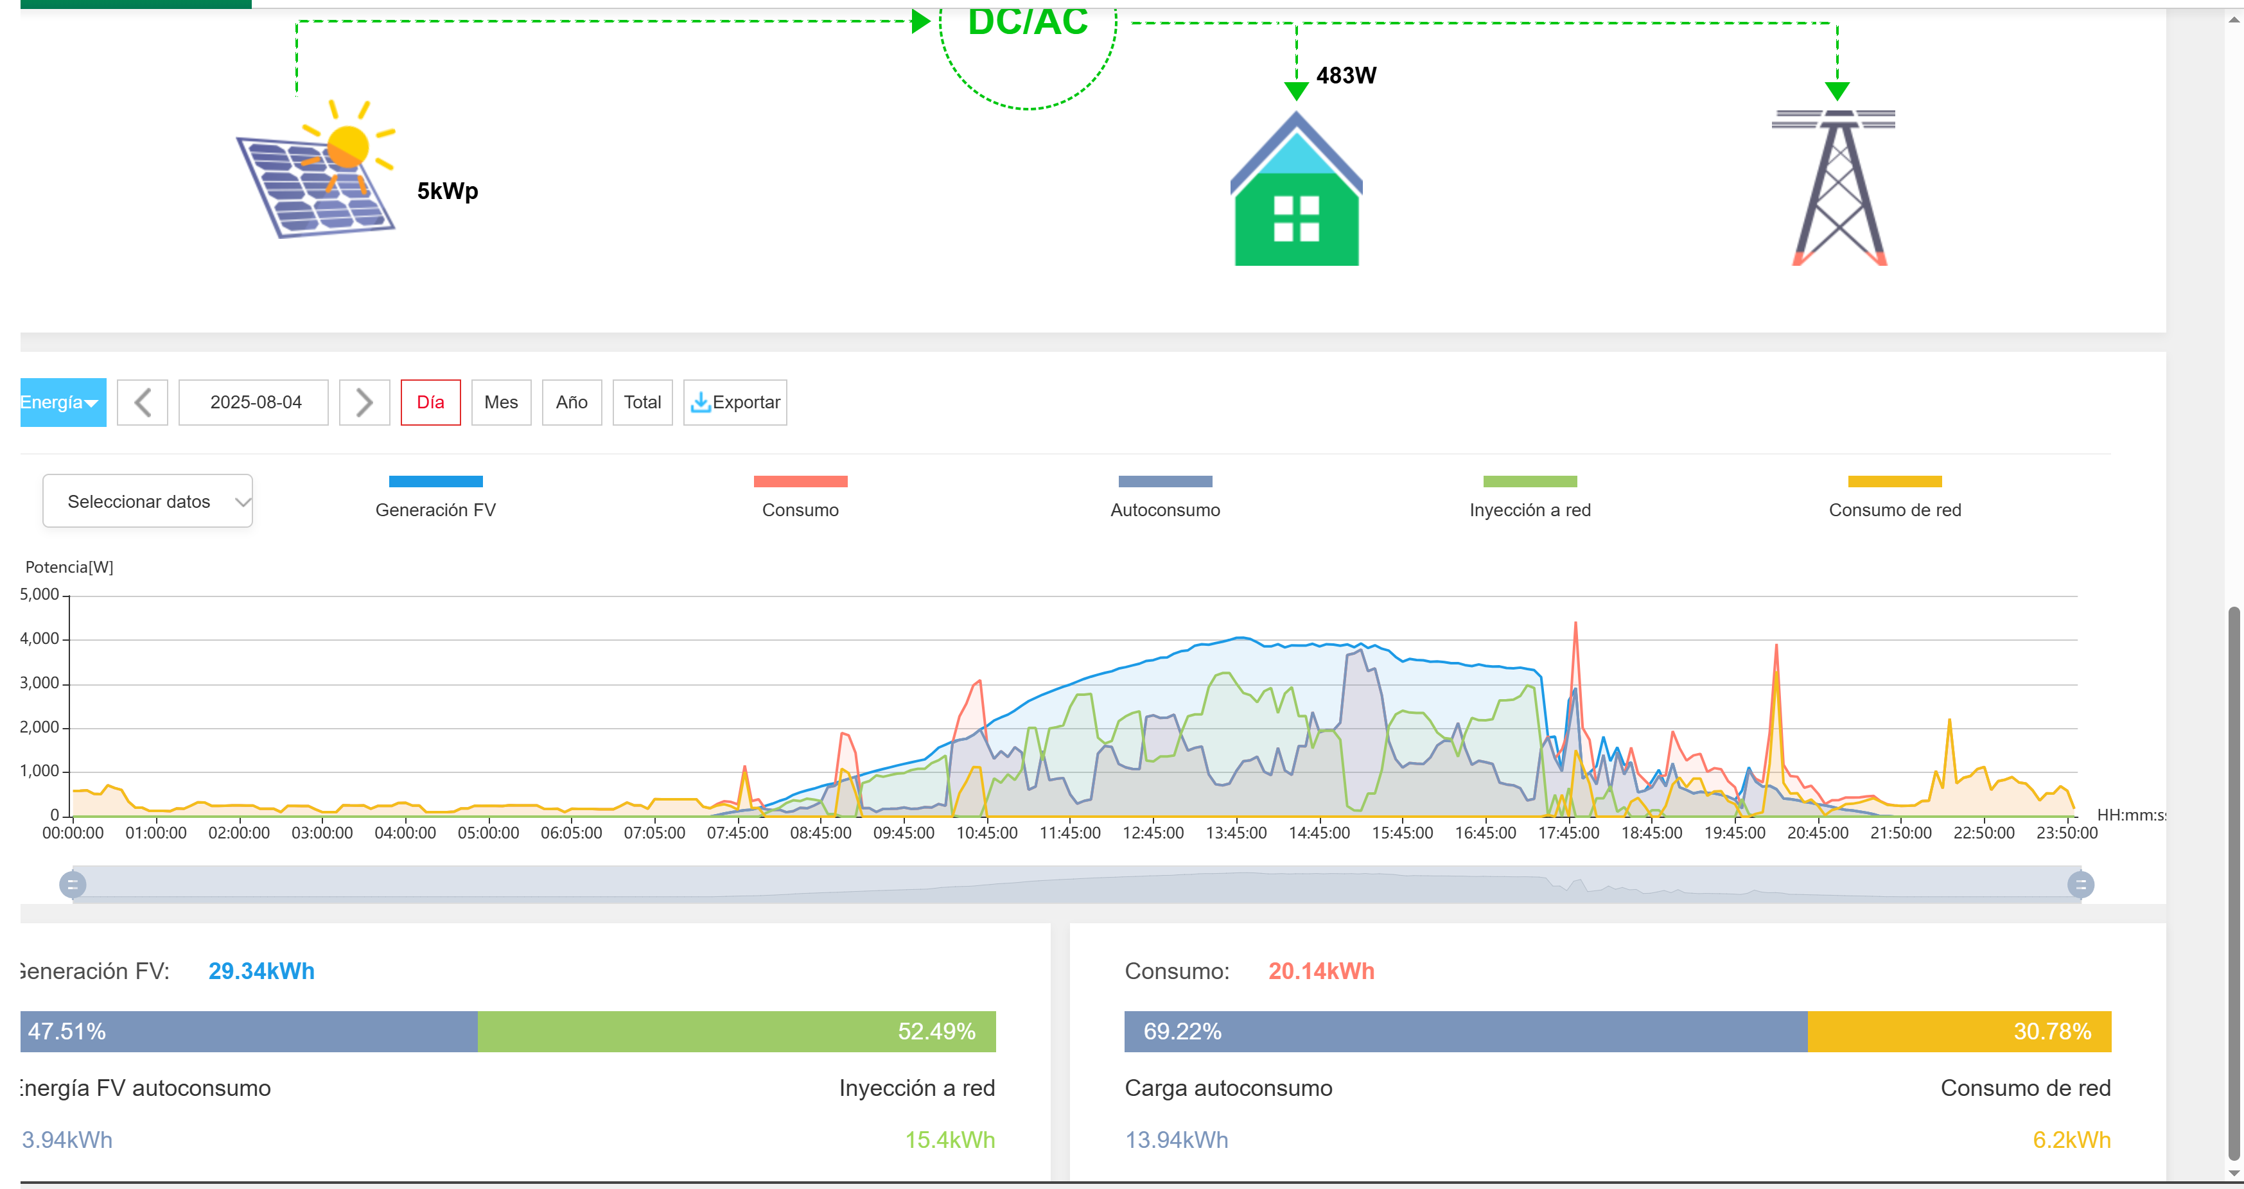The width and height of the screenshot is (2244, 1189).
Task: Switch to Año view
Action: [x=572, y=403]
